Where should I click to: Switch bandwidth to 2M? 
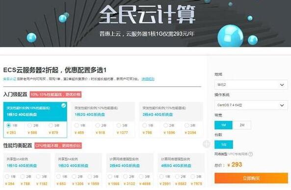coord(242,125)
